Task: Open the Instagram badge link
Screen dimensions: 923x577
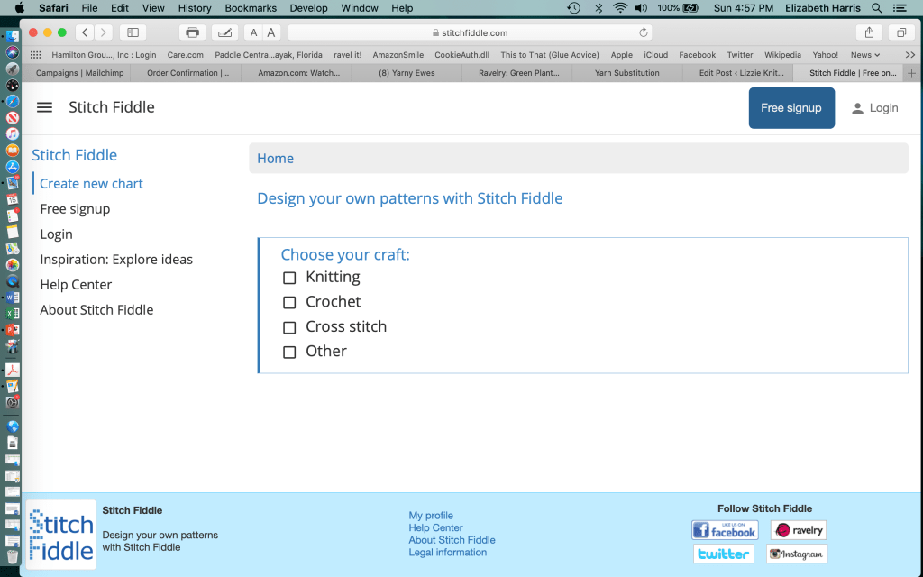Action: 797,554
